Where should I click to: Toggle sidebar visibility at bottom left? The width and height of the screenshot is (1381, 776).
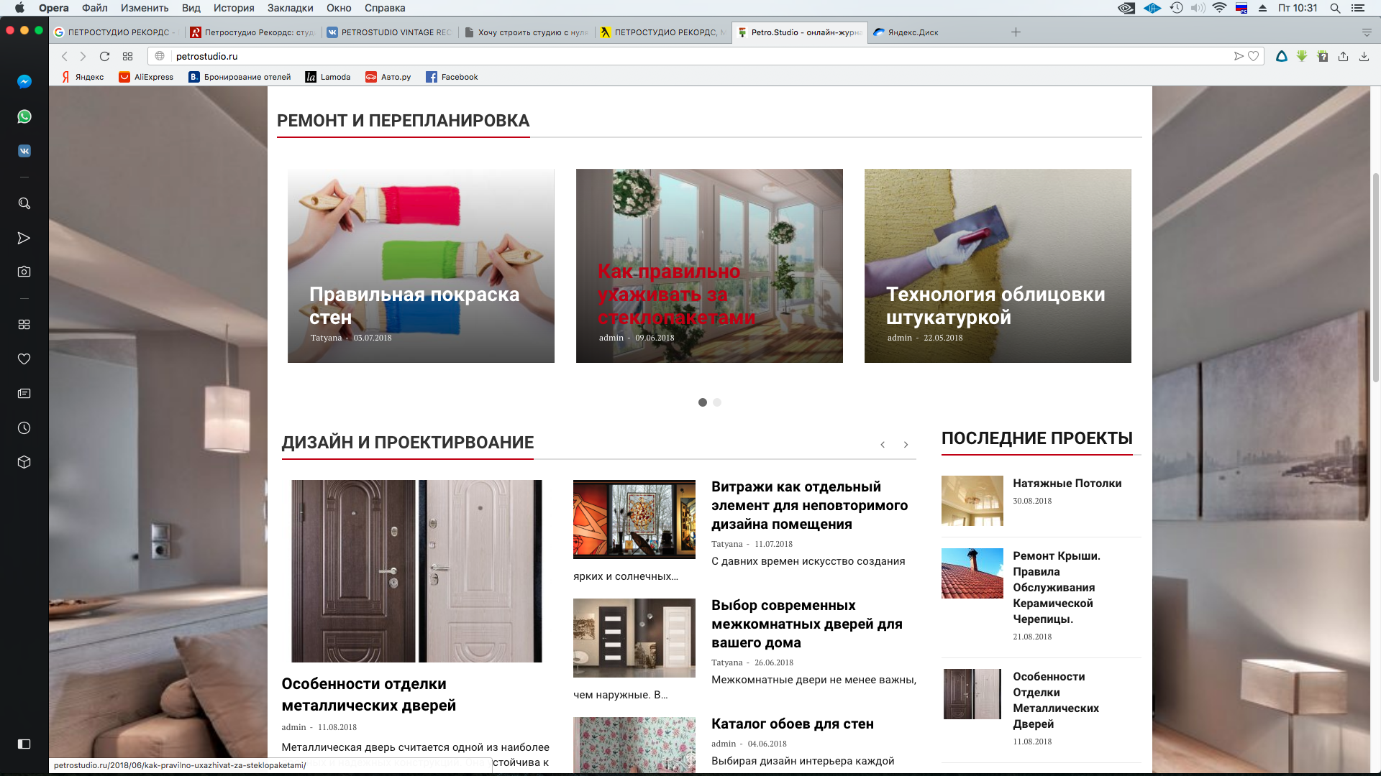(24, 744)
